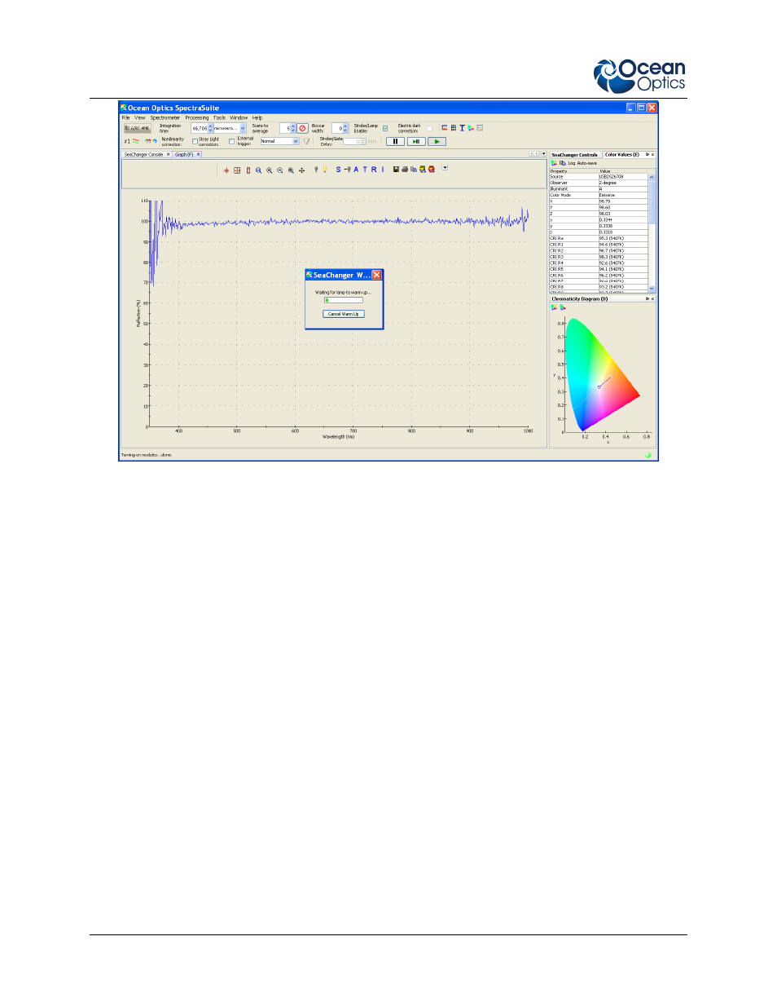Screen dimensions: 777x1007
Task: Open the Spectrometer menu
Action: pos(165,117)
